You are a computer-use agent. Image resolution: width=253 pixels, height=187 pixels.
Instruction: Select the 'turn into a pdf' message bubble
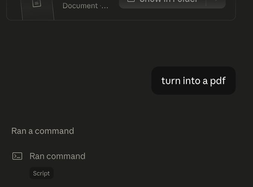point(193,80)
